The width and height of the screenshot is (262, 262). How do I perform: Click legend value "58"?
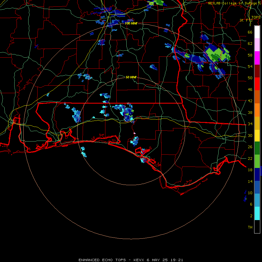tap(250, 55)
